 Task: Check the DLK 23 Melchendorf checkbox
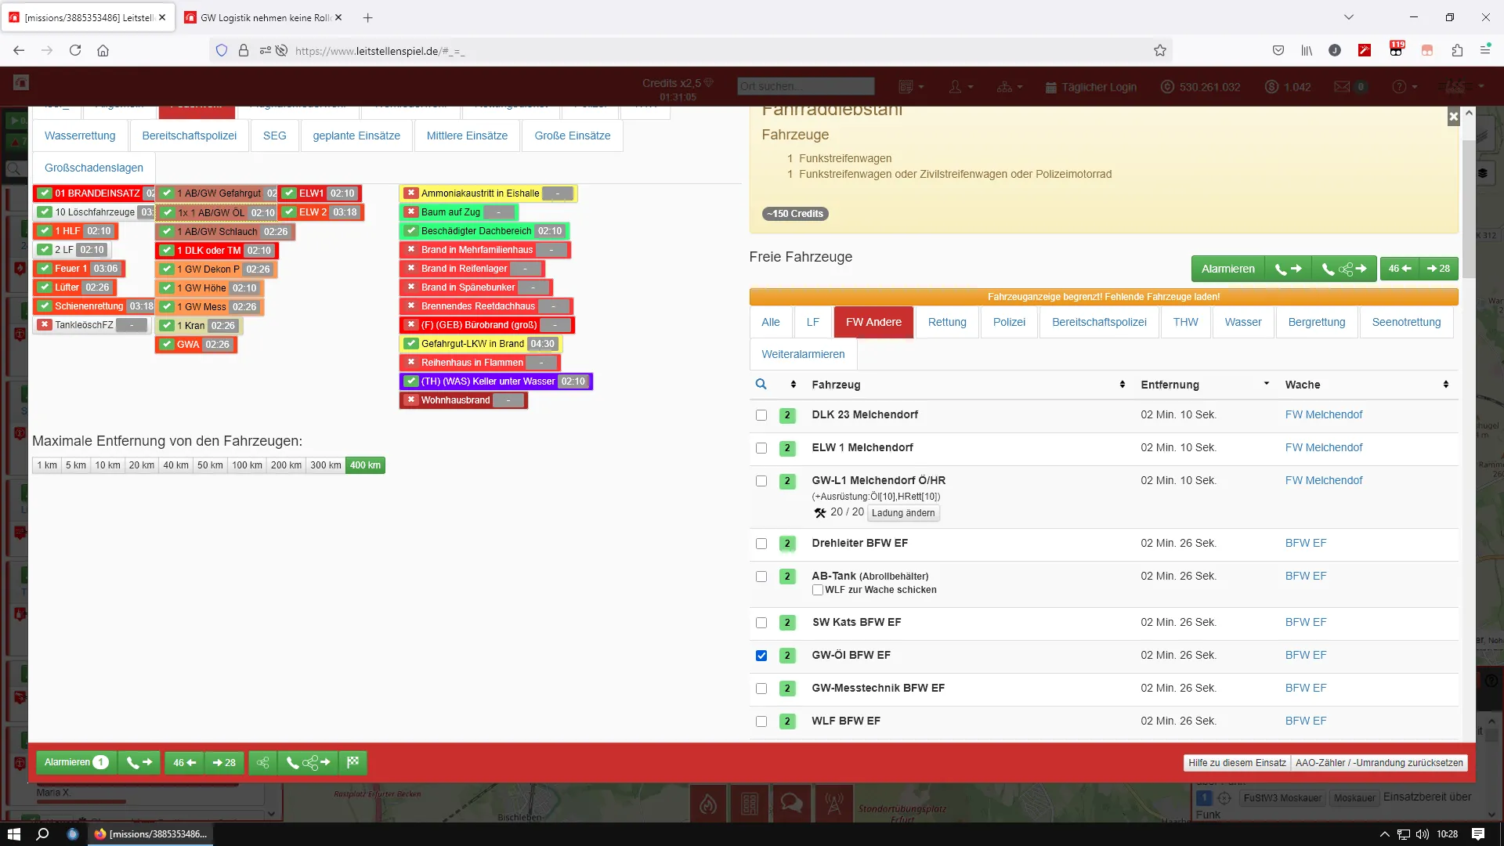(x=761, y=415)
